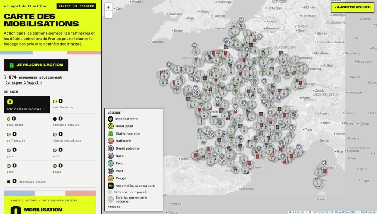The height and width of the screenshot is (214, 377).
Task: Go back to L'appel du 17 octobre
Action: pos(25,6)
